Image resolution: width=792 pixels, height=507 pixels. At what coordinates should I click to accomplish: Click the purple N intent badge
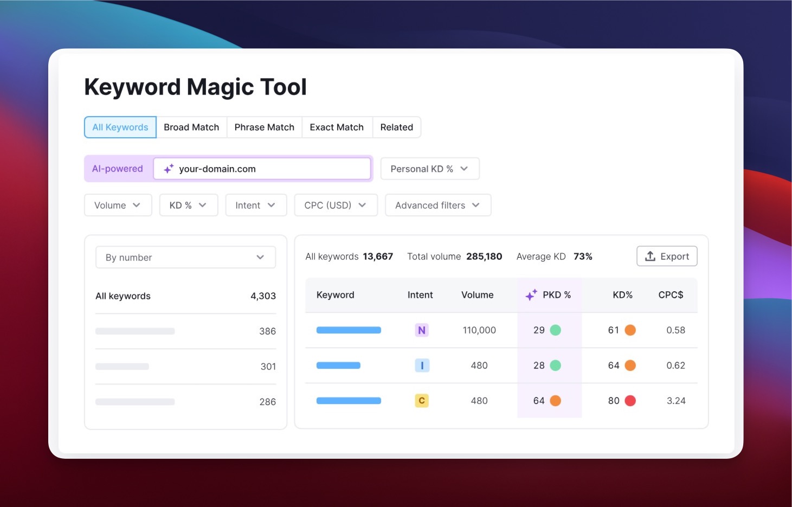click(422, 330)
